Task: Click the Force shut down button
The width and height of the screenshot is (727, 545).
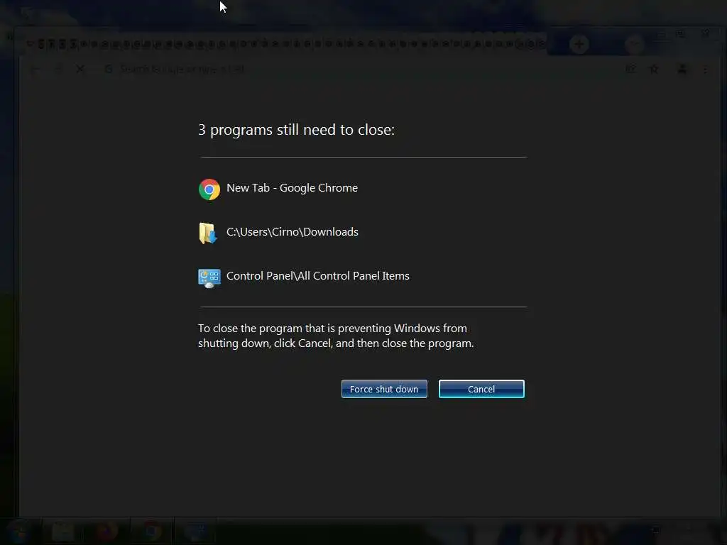Action: (384, 389)
